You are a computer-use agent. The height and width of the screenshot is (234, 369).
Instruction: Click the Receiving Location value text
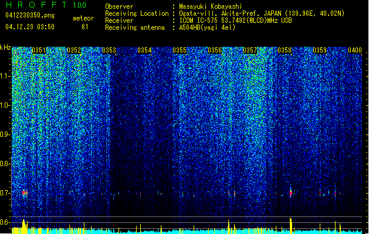pyautogui.click(x=262, y=13)
